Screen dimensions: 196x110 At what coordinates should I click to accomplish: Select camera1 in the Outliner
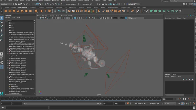[x=14, y=84]
